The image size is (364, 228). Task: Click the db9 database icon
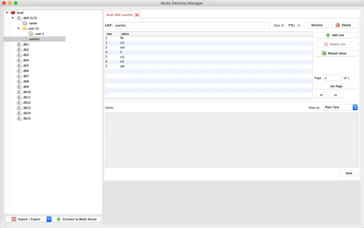tap(19, 87)
